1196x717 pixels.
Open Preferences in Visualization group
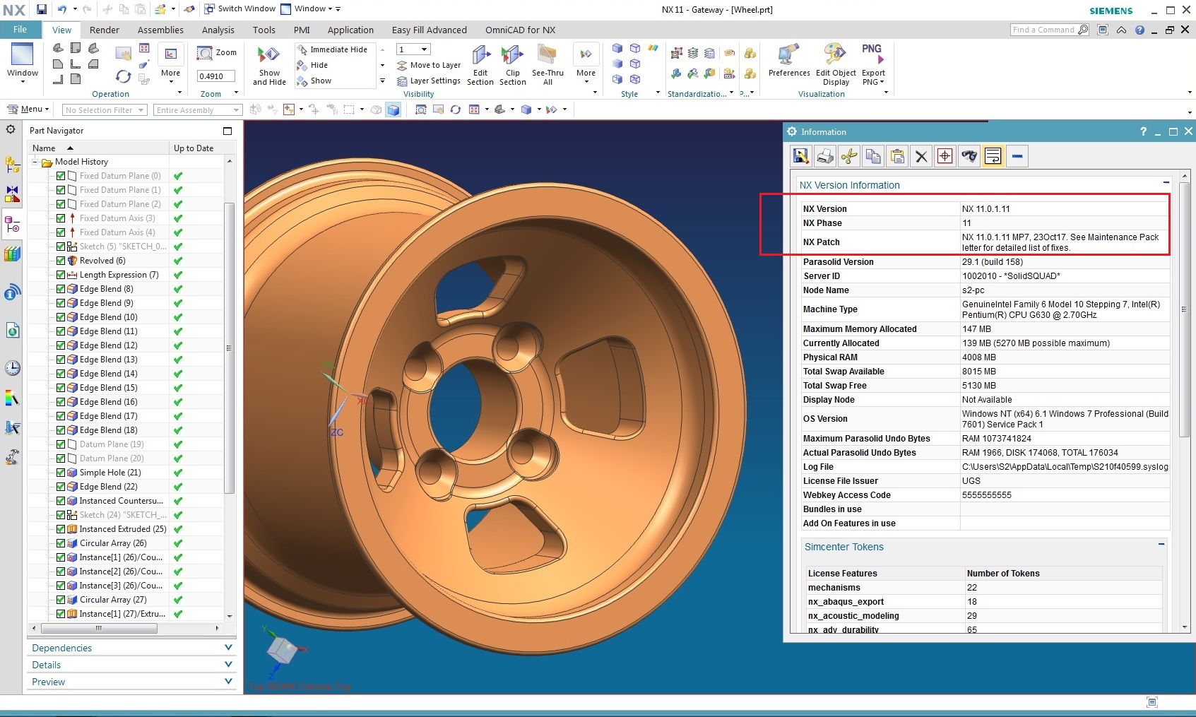tap(789, 61)
